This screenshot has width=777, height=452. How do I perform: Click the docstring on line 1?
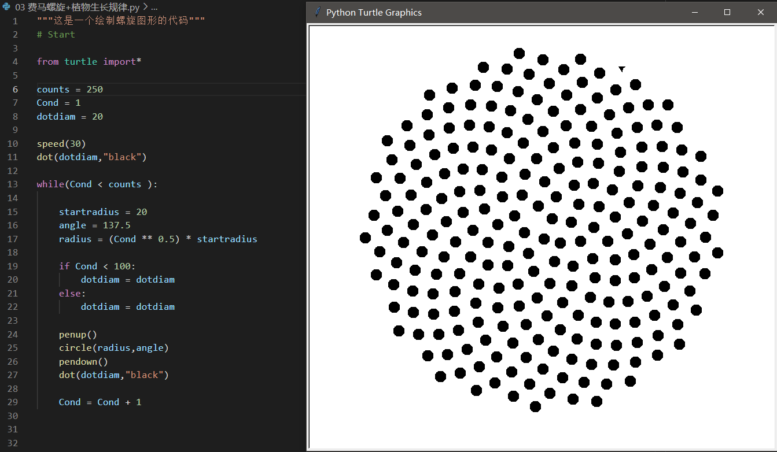[x=121, y=21]
